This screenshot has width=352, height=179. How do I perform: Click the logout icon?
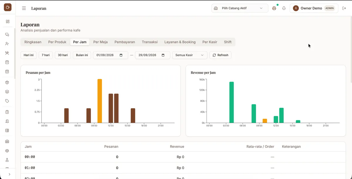pyautogui.click(x=344, y=8)
